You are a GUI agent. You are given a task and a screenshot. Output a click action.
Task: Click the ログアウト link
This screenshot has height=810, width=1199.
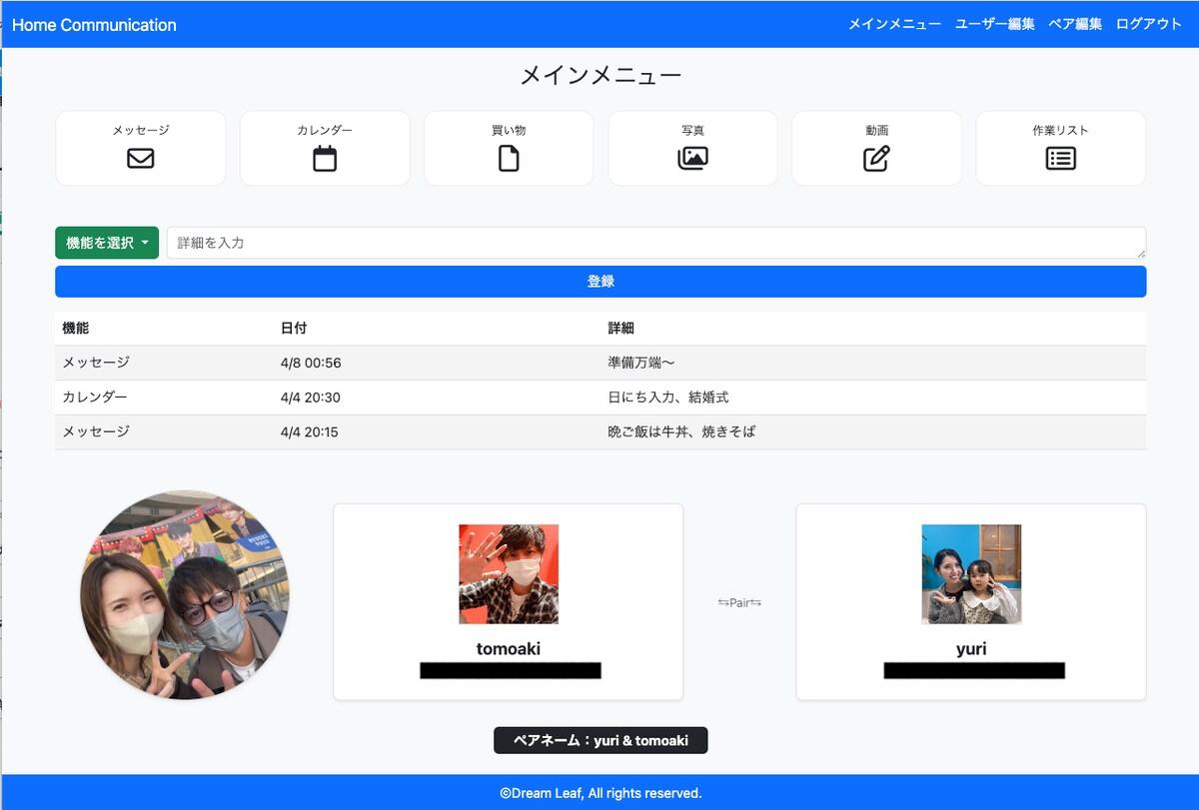1149,24
